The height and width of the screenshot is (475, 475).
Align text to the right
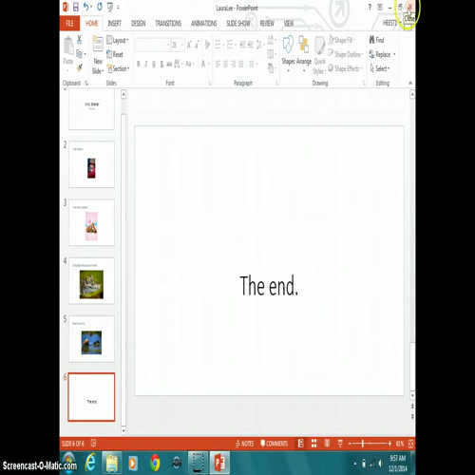tap(233, 65)
